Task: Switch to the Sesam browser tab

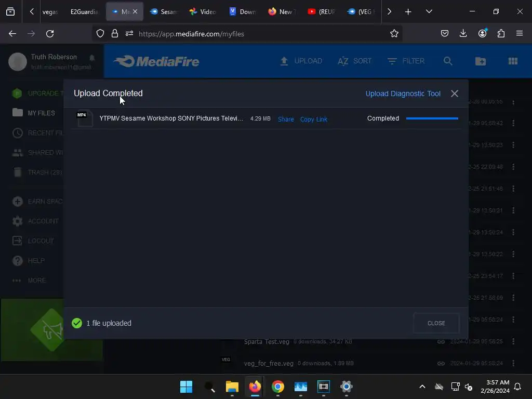Action: (164, 12)
